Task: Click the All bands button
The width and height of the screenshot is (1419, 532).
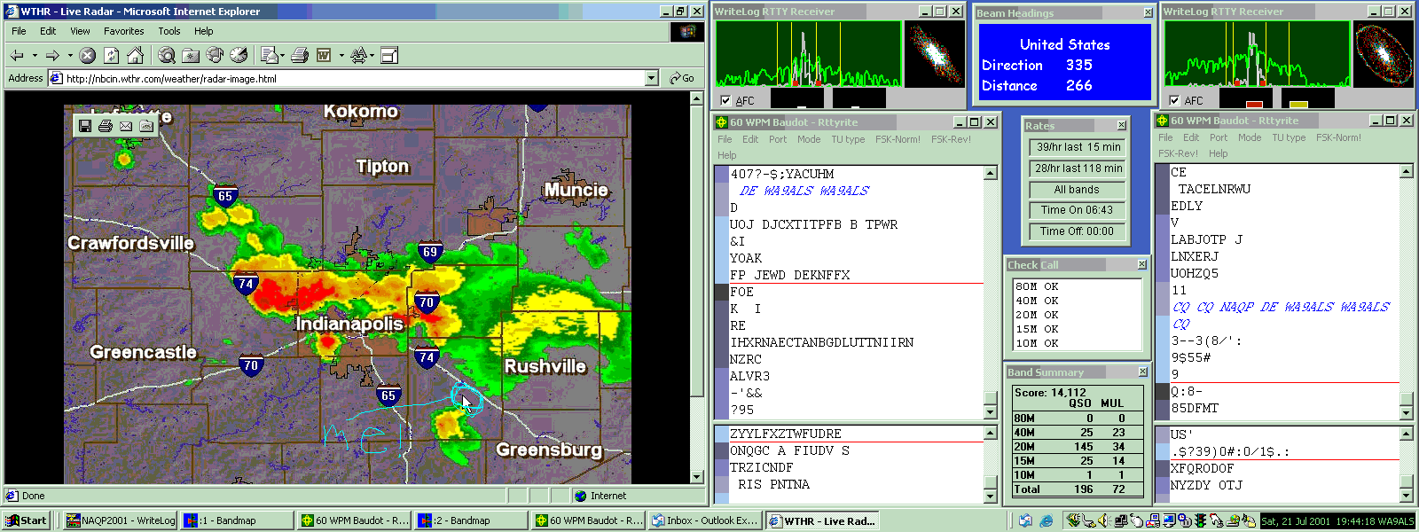Action: click(1078, 190)
